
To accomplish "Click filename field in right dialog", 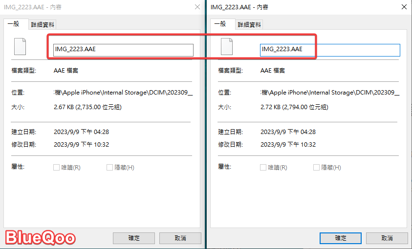I will 330,50.
